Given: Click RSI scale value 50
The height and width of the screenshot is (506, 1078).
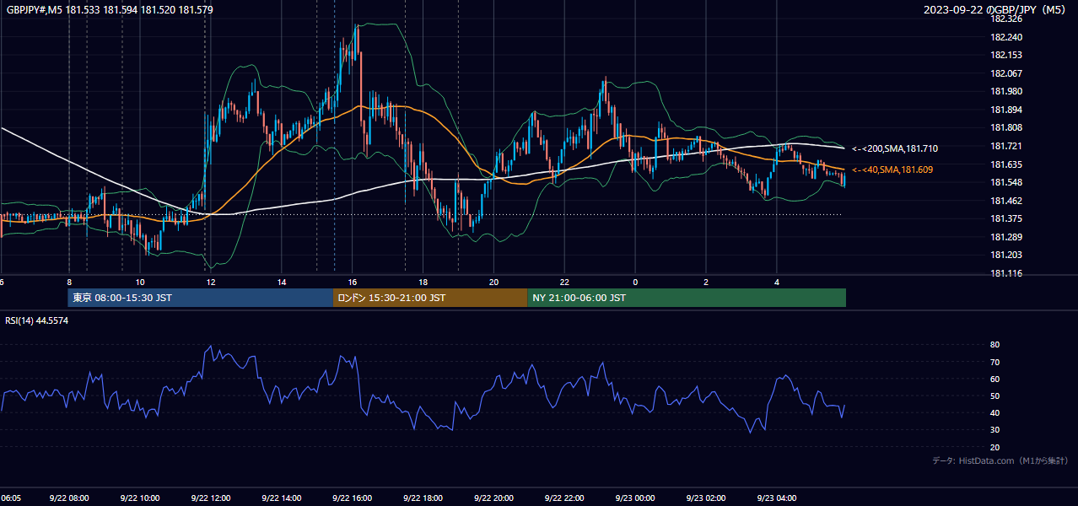Looking at the screenshot, I should click(x=994, y=396).
